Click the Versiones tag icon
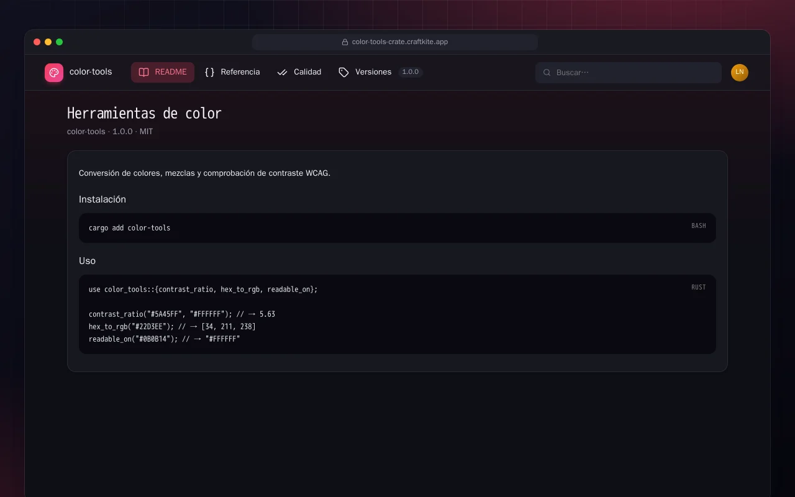 tap(343, 72)
